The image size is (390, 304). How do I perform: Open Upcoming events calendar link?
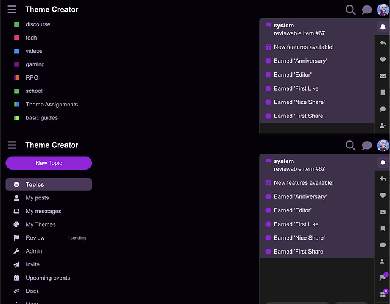pos(49,278)
